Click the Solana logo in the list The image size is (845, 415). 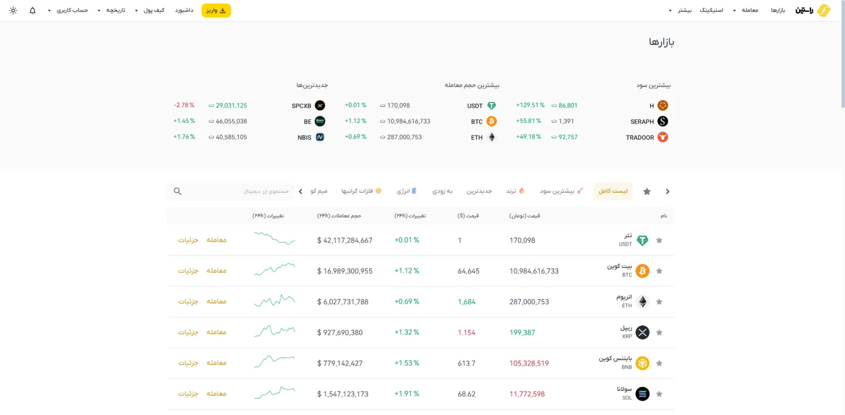(x=642, y=394)
